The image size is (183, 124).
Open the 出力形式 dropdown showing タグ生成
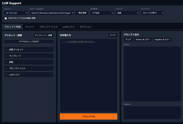click(x=102, y=13)
